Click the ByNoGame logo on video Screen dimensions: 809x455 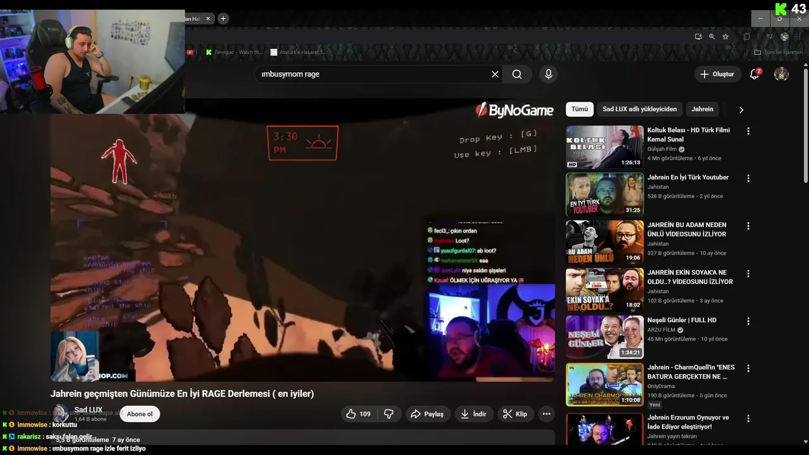[514, 111]
